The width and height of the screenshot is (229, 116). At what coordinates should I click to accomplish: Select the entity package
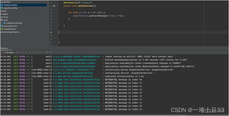4,11
